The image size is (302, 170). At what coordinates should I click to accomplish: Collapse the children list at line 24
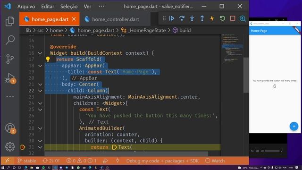click(x=40, y=103)
